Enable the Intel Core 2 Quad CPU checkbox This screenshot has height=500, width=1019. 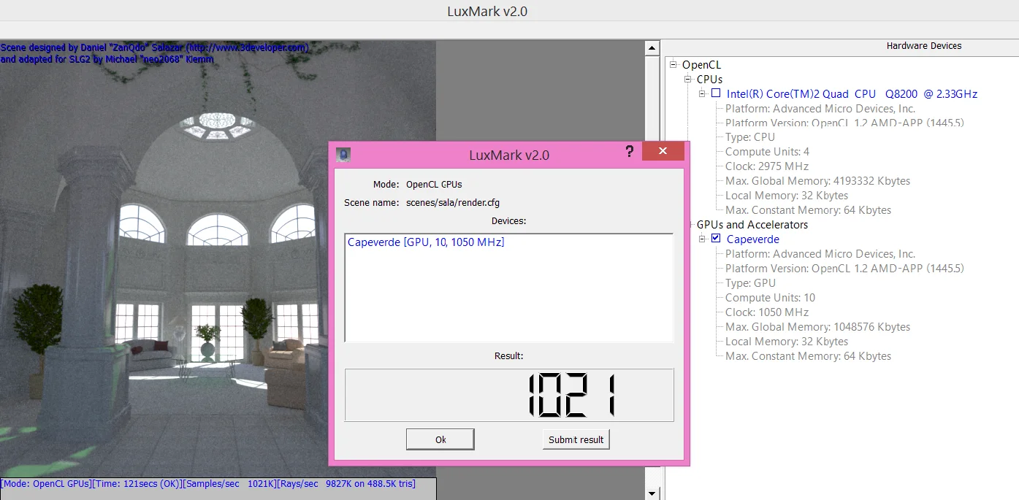click(x=716, y=93)
